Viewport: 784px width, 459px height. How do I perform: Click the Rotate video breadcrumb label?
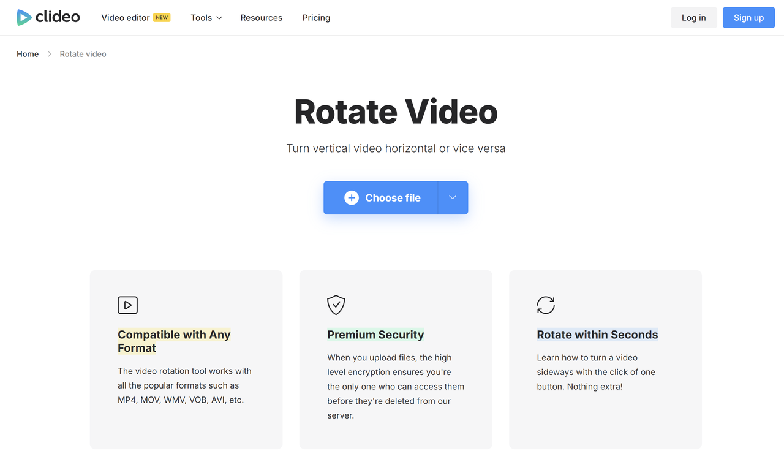[x=83, y=54]
